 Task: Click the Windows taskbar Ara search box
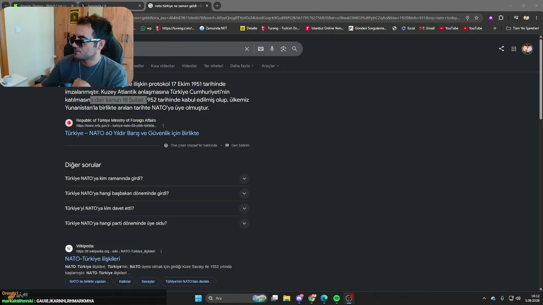click(x=236, y=298)
